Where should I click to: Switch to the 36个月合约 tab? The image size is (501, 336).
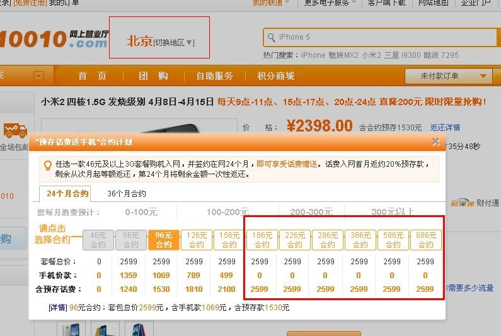tap(127, 194)
